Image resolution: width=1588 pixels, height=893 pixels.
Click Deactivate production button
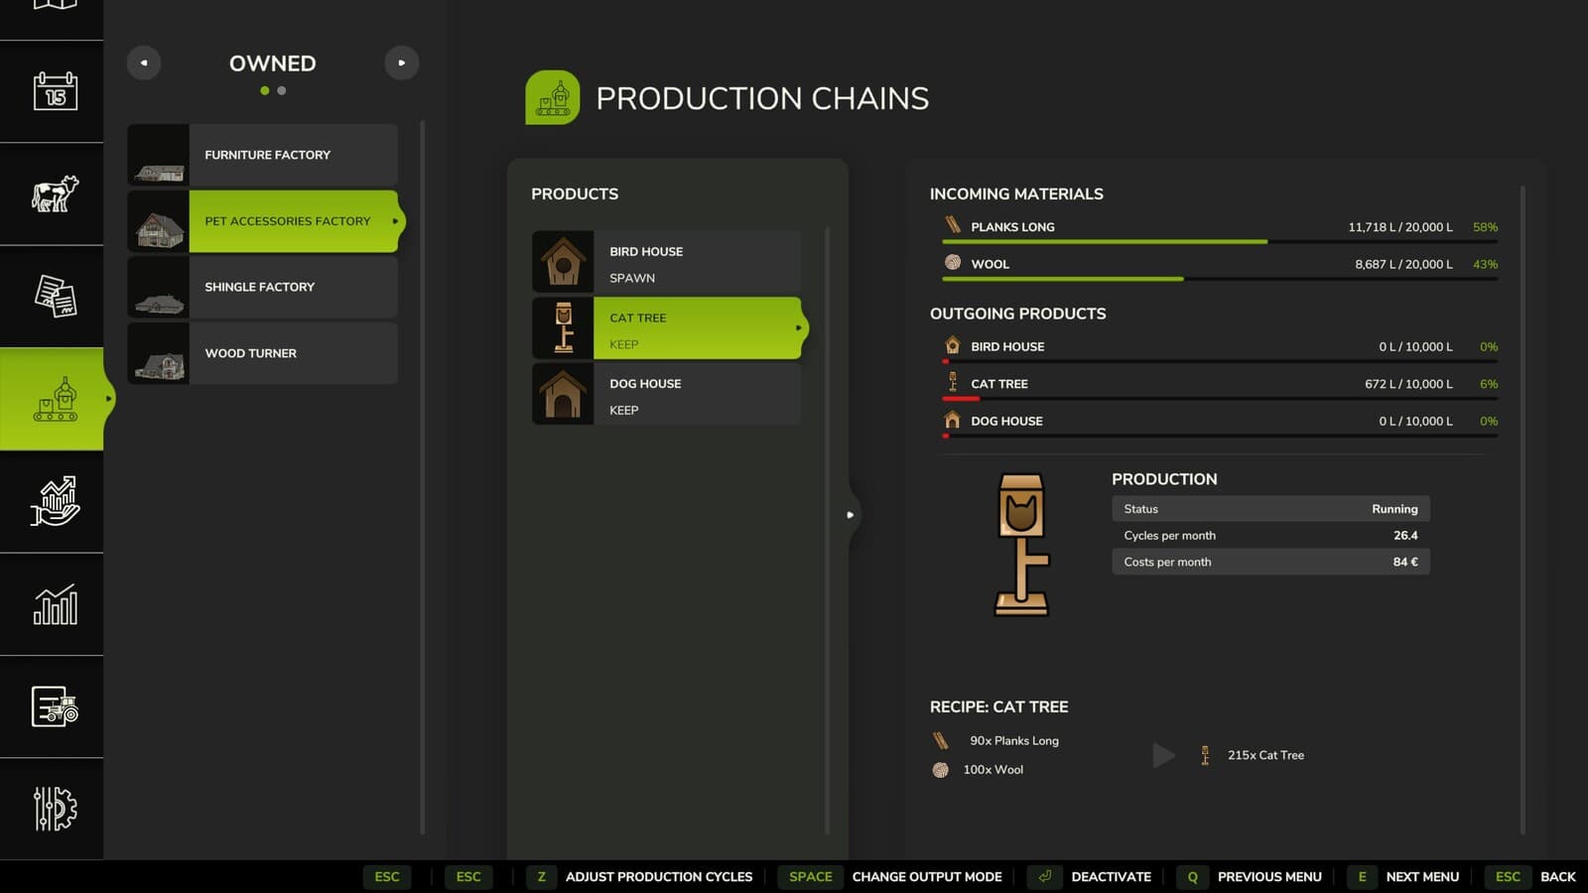tap(1090, 876)
